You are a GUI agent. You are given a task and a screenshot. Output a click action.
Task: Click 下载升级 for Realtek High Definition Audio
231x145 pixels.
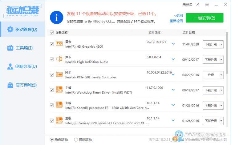[211, 60]
